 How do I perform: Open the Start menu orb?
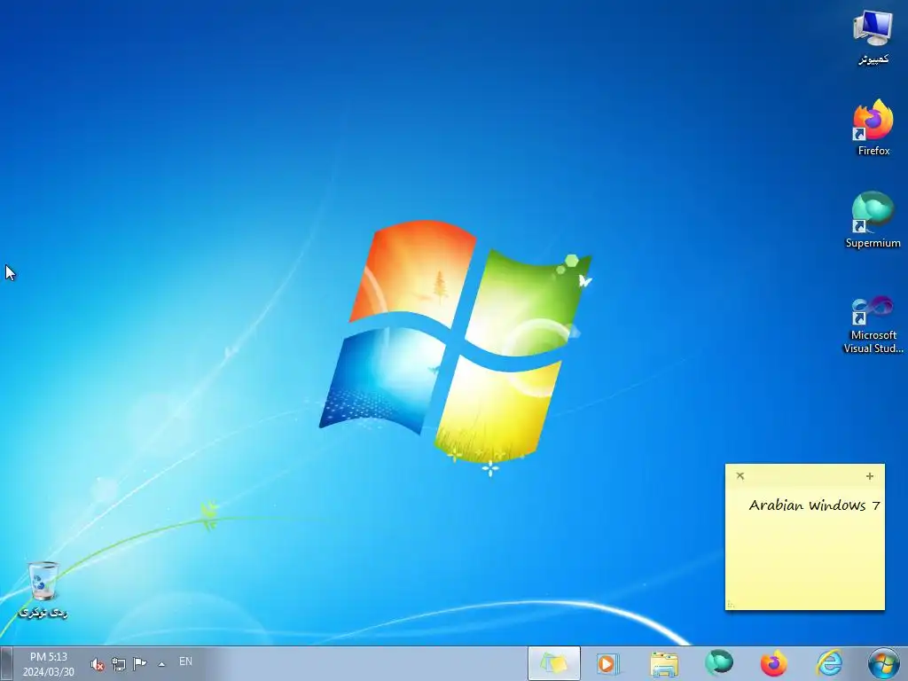(x=883, y=663)
